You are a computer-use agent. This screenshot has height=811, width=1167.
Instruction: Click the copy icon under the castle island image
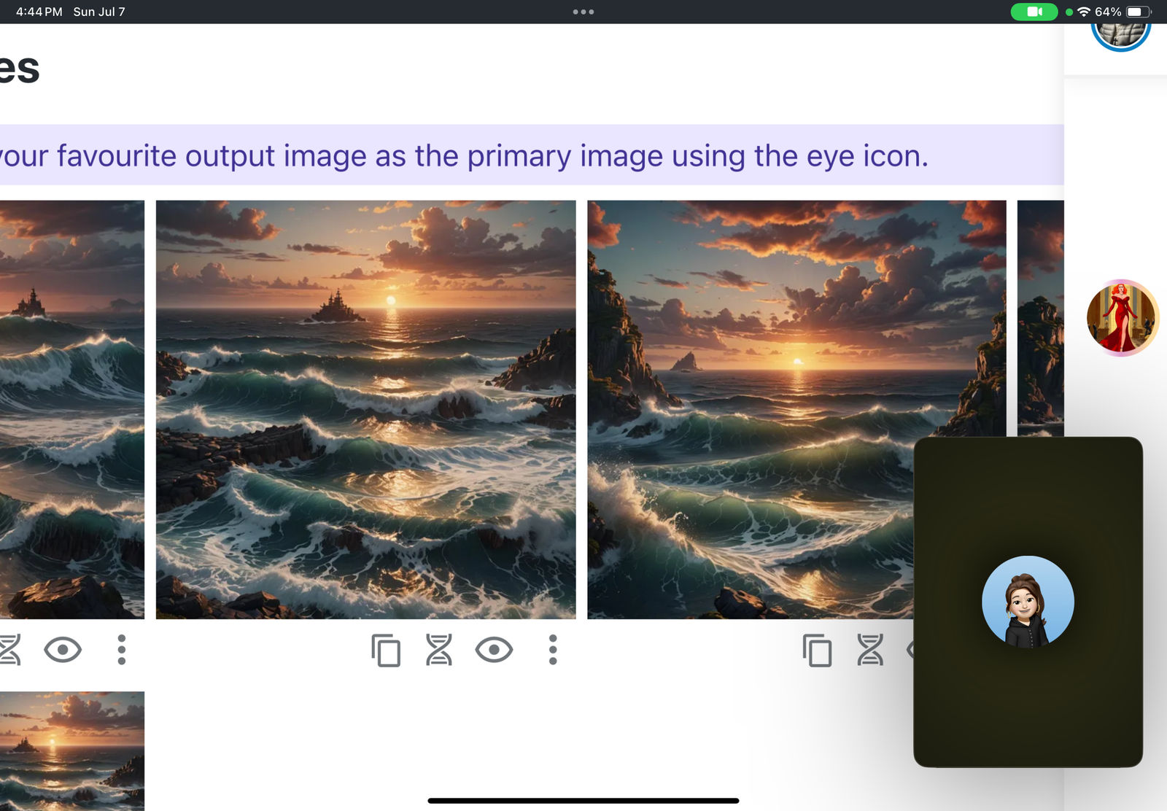pos(386,650)
